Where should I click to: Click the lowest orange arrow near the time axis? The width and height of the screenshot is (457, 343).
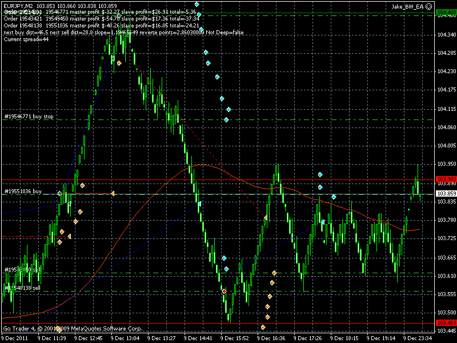pyautogui.click(x=263, y=327)
